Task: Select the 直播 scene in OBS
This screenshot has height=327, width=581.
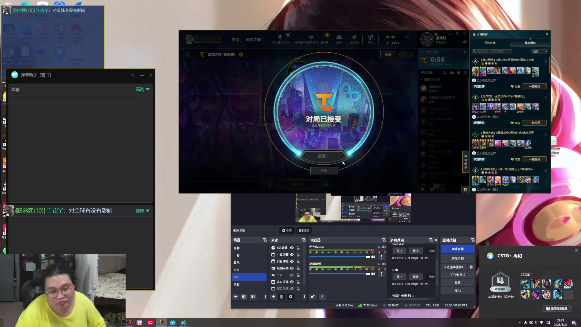Action: (x=249, y=248)
